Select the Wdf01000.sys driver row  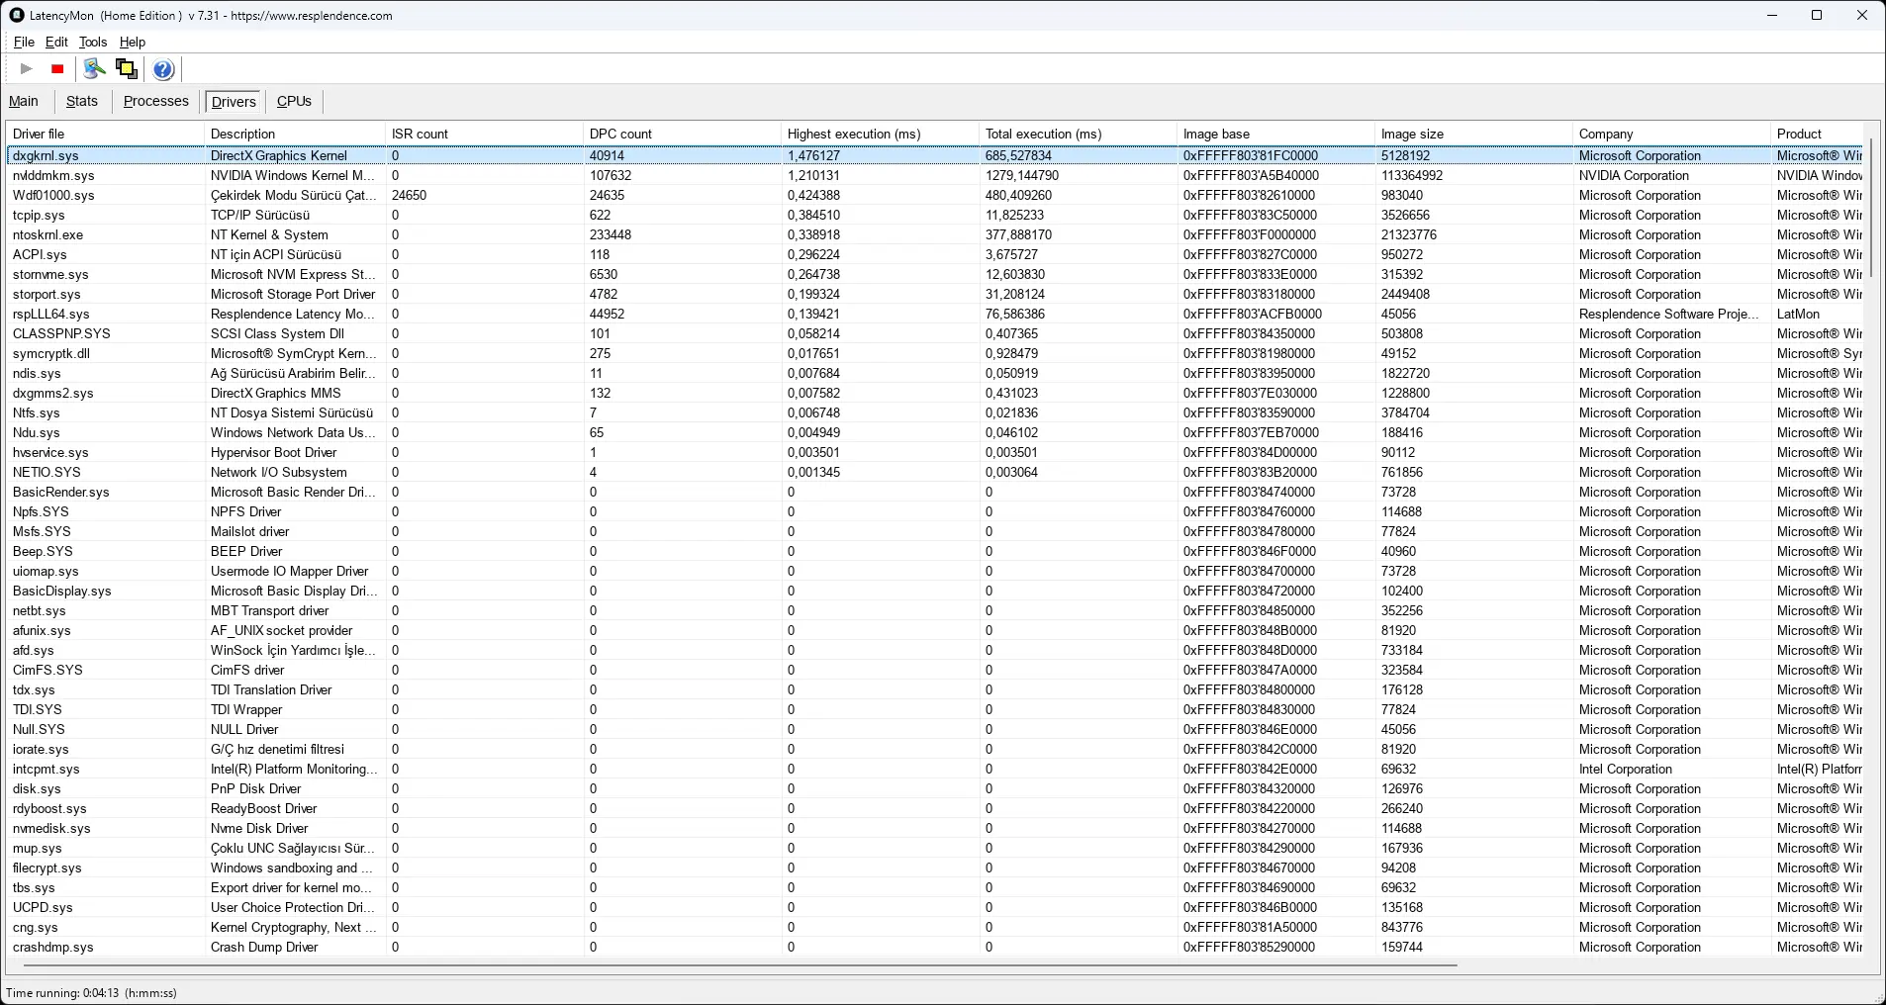[934, 195]
